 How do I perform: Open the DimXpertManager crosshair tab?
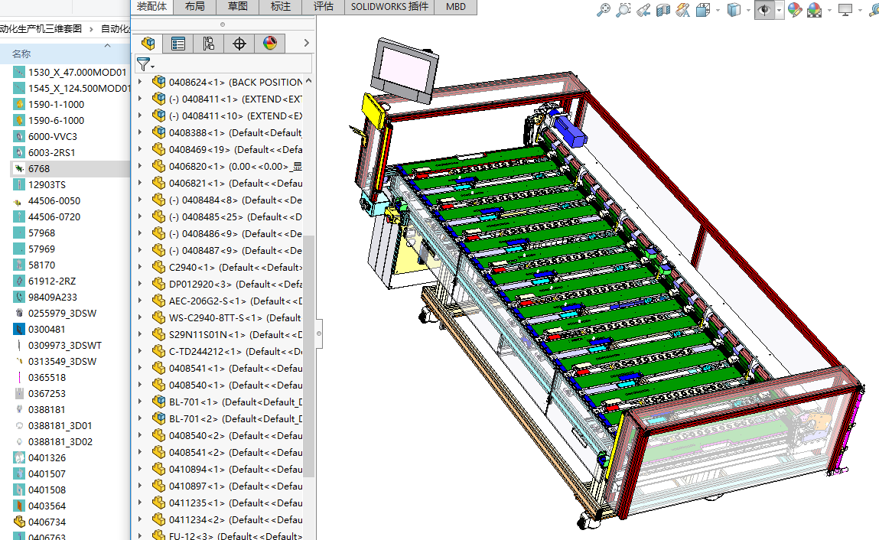click(239, 44)
